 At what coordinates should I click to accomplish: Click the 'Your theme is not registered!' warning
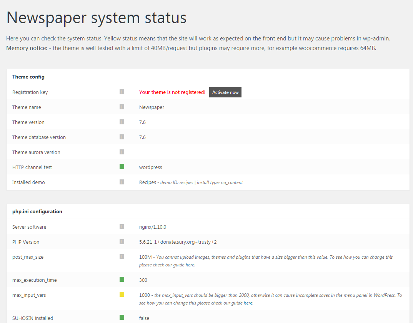172,92
